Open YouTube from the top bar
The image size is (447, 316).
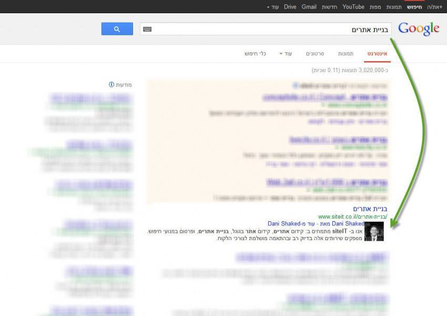[353, 7]
